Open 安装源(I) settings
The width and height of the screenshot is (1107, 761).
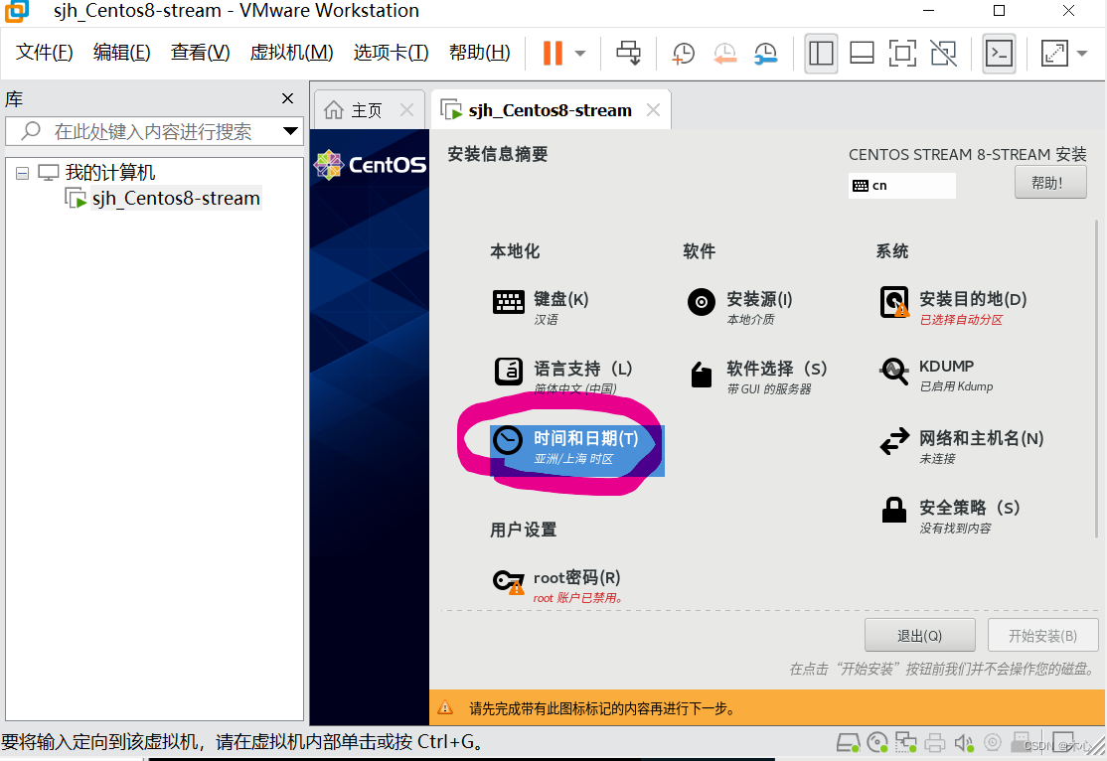pyautogui.click(x=739, y=306)
